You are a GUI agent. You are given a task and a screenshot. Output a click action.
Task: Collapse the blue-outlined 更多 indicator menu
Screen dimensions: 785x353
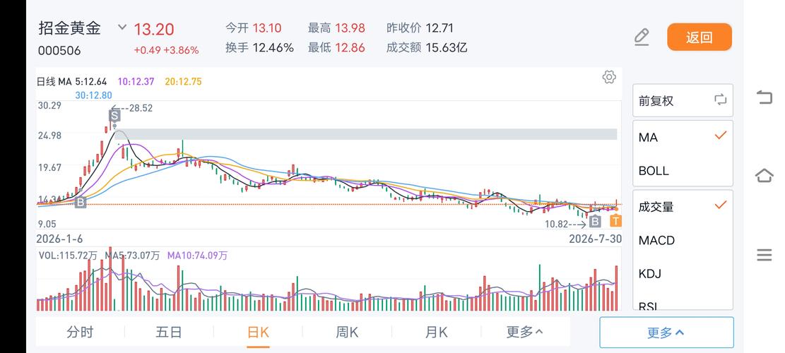point(666,333)
